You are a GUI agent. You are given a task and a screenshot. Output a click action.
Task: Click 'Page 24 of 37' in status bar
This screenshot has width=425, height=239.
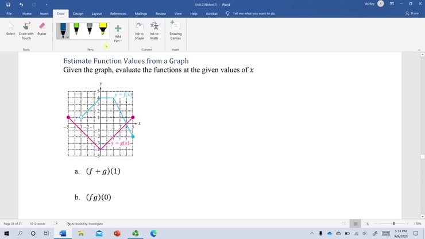13,224
